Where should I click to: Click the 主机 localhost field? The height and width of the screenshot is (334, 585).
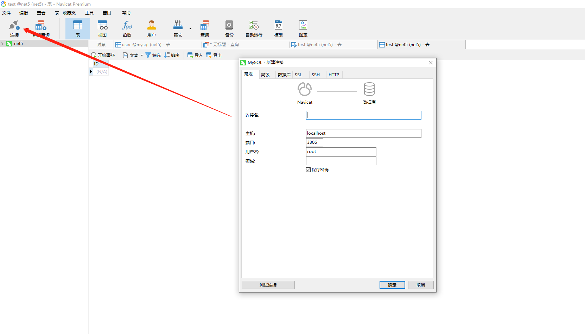364,133
